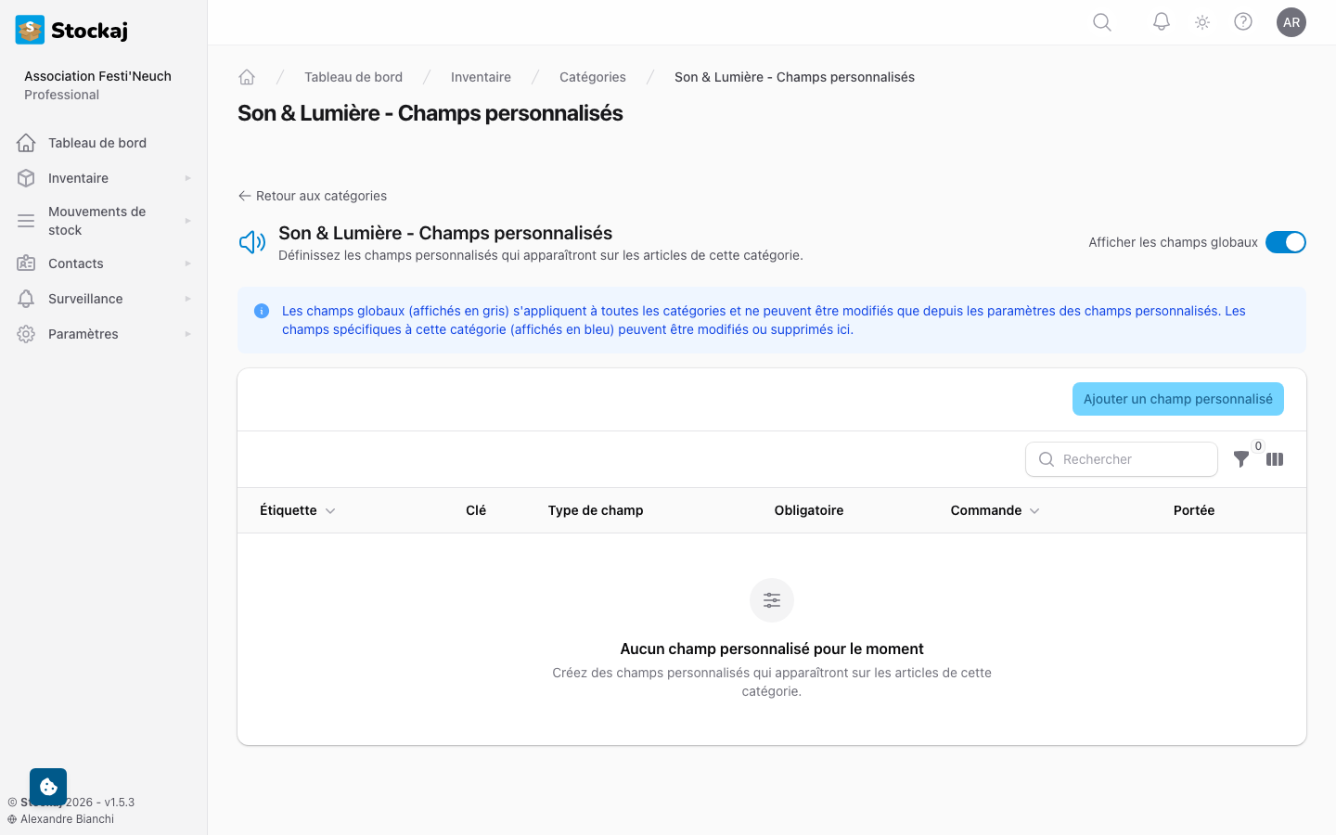This screenshot has width=1336, height=835.
Task: Click the empty-state sliders icon
Action: click(772, 600)
